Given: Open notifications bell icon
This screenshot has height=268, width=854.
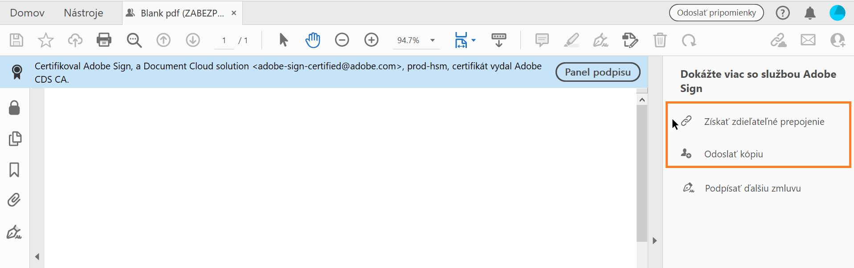Looking at the screenshot, I should coord(810,13).
